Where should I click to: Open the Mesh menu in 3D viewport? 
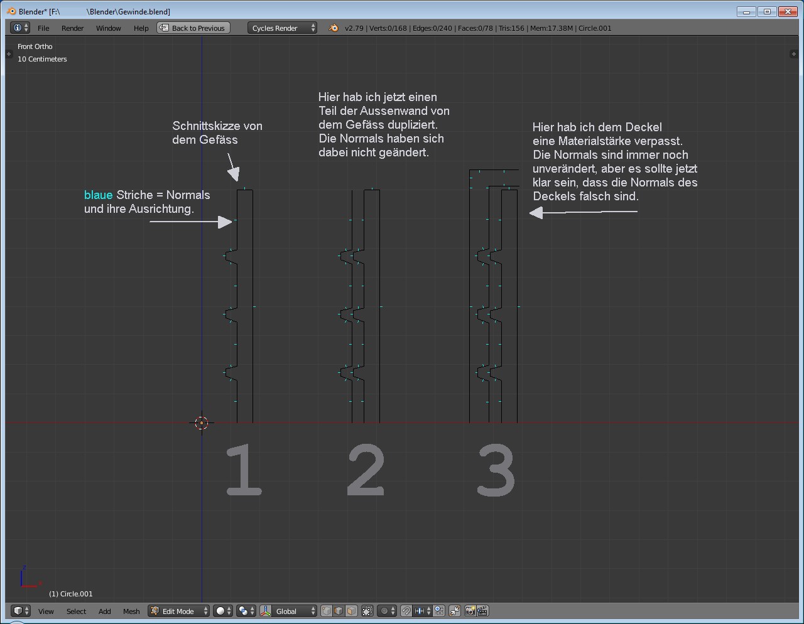pyautogui.click(x=131, y=611)
